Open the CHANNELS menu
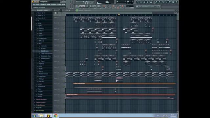 coord(43,4)
